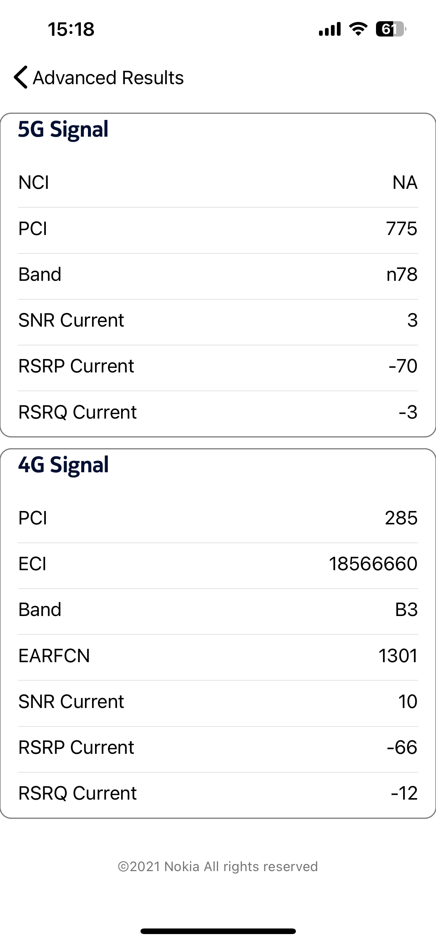Screen dimensions: 436x943
Task: Tap the 5G SNR Current row
Action: pyautogui.click(x=218, y=321)
